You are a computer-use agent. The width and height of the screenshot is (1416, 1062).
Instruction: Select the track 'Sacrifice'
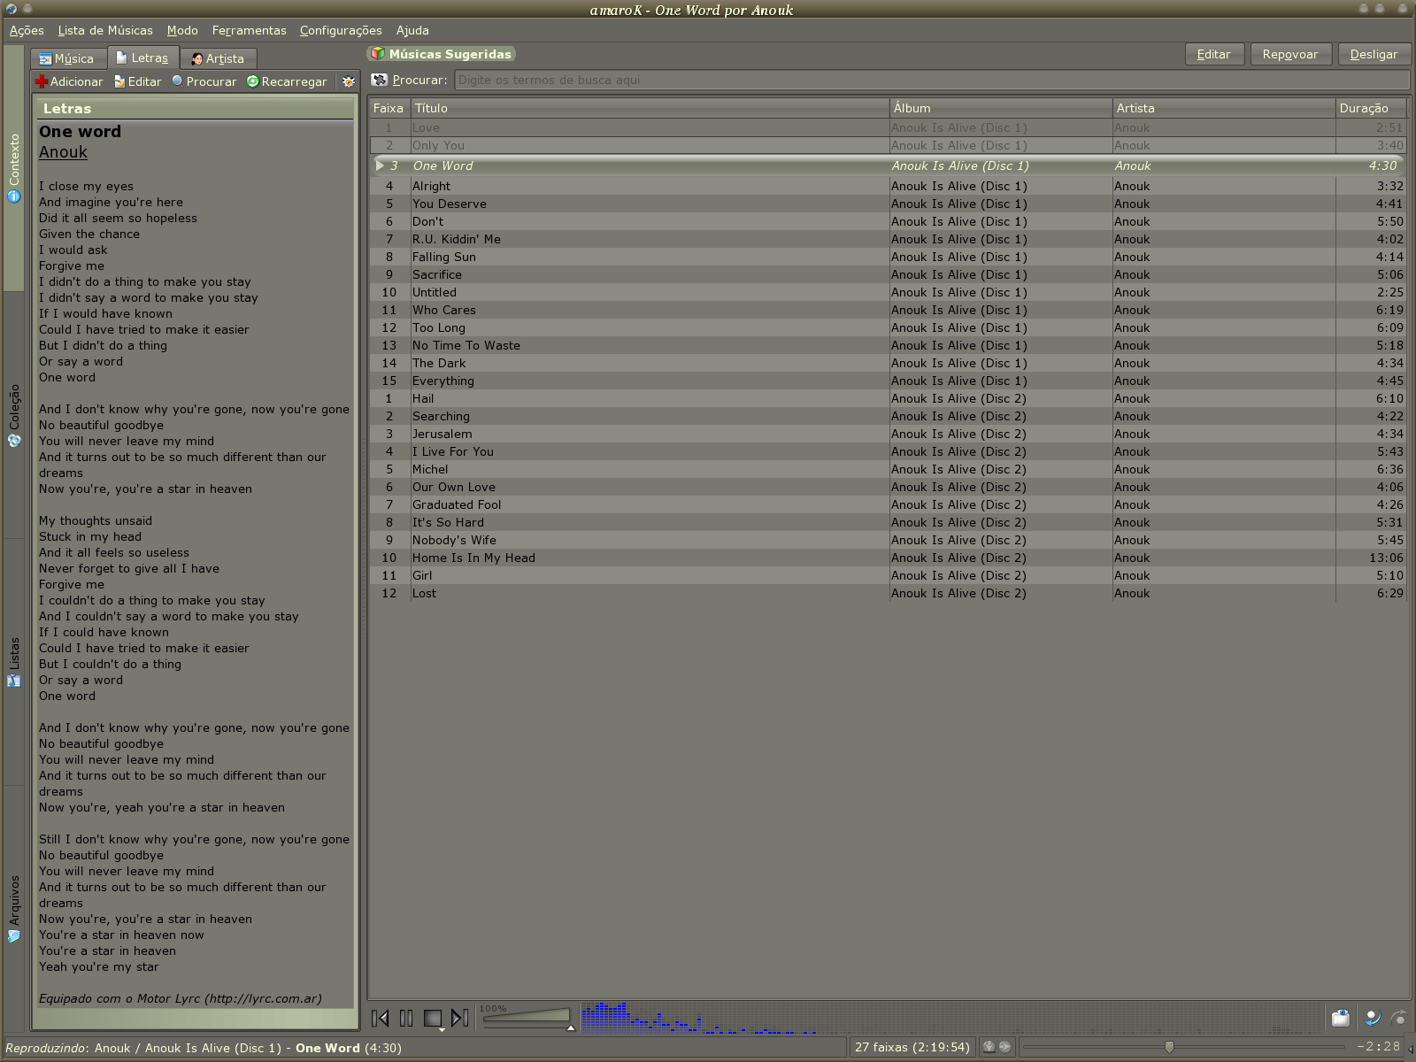pos(888,274)
